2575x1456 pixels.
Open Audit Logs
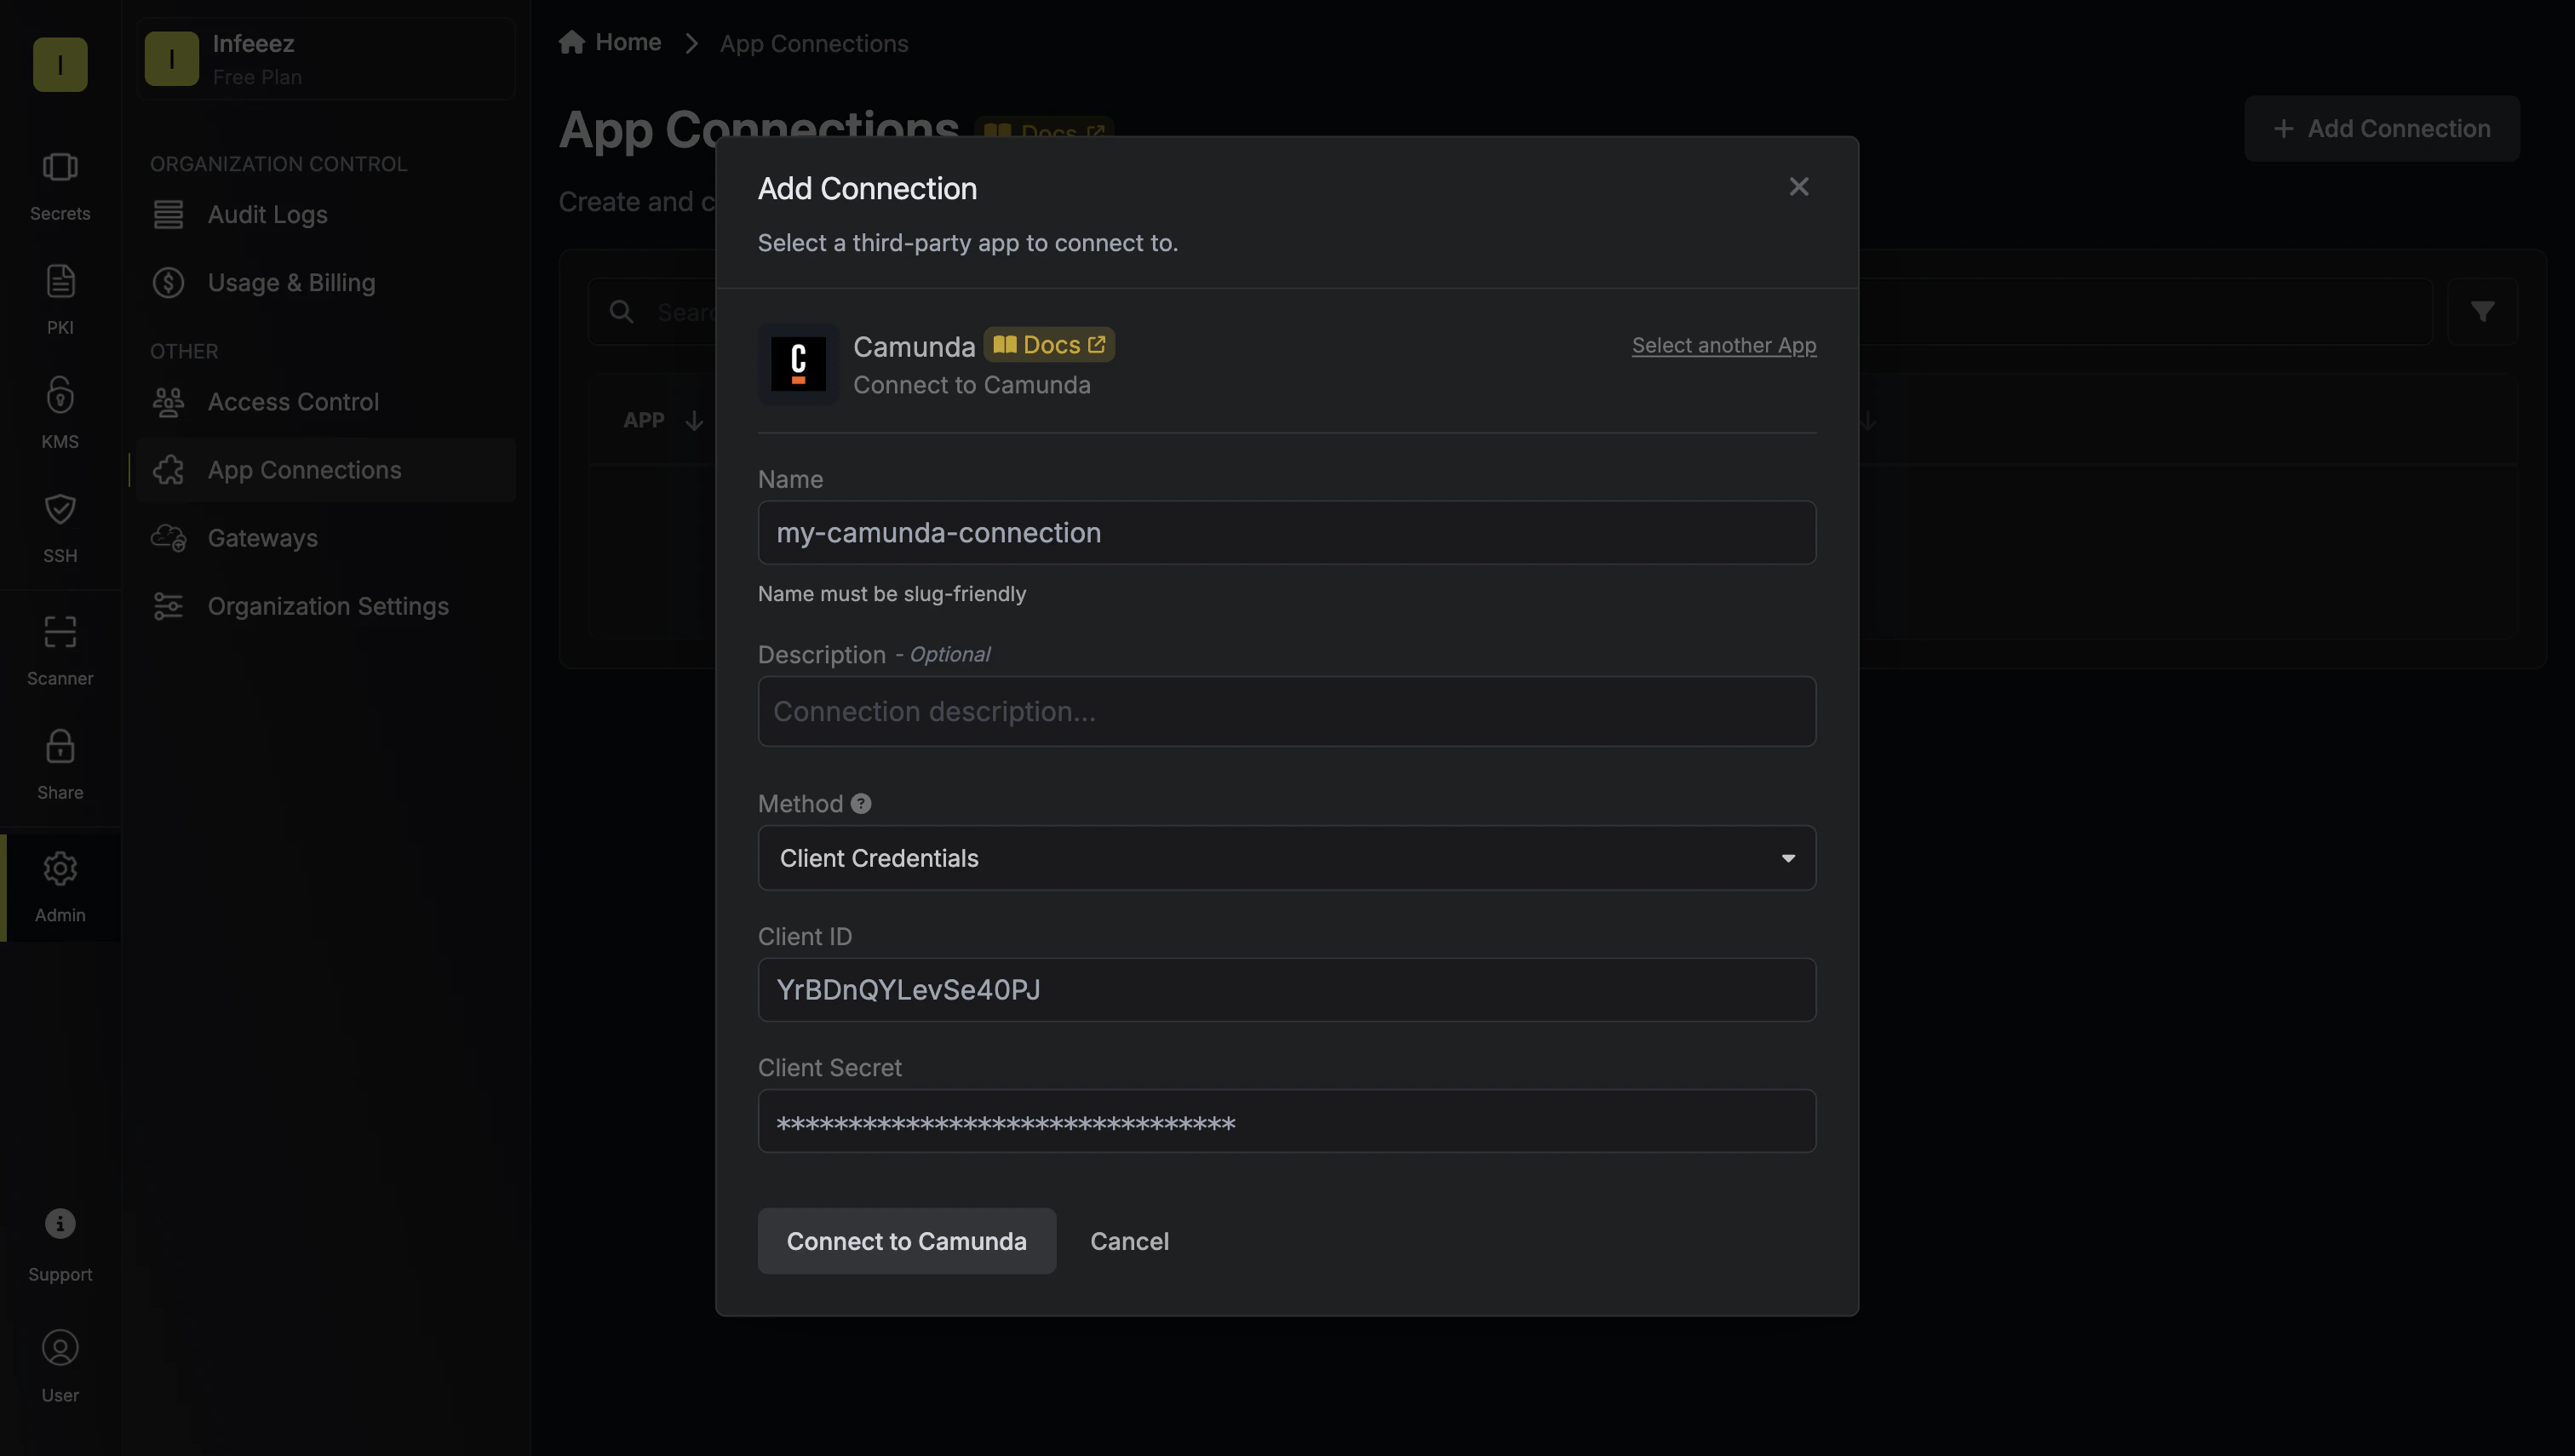[326, 214]
